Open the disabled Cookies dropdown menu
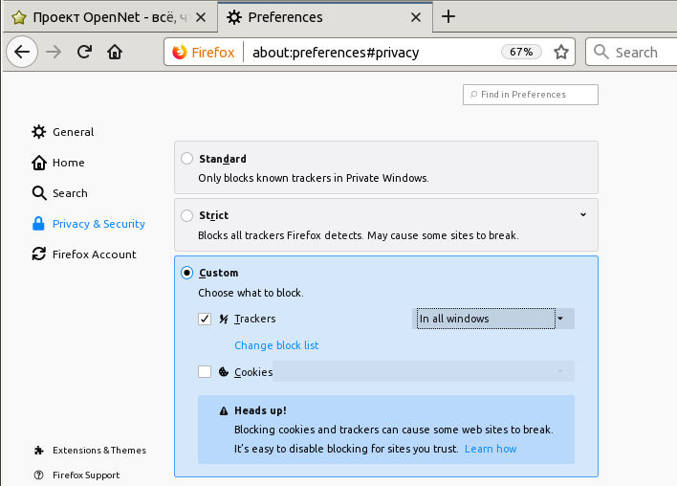Viewport: 677px width, 486px height. click(425, 372)
